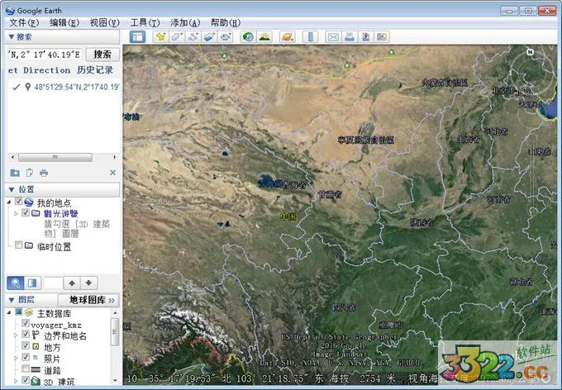Start the Record a Tour tool
Viewport: 562px width, 390px height.
pyautogui.click(x=226, y=36)
